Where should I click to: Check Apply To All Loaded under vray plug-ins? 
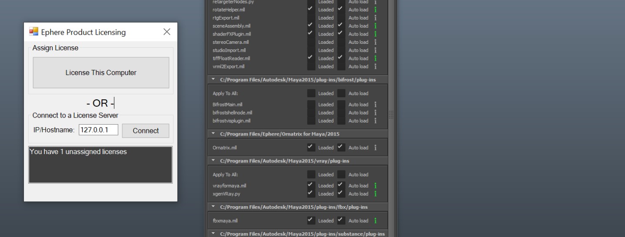point(311,174)
